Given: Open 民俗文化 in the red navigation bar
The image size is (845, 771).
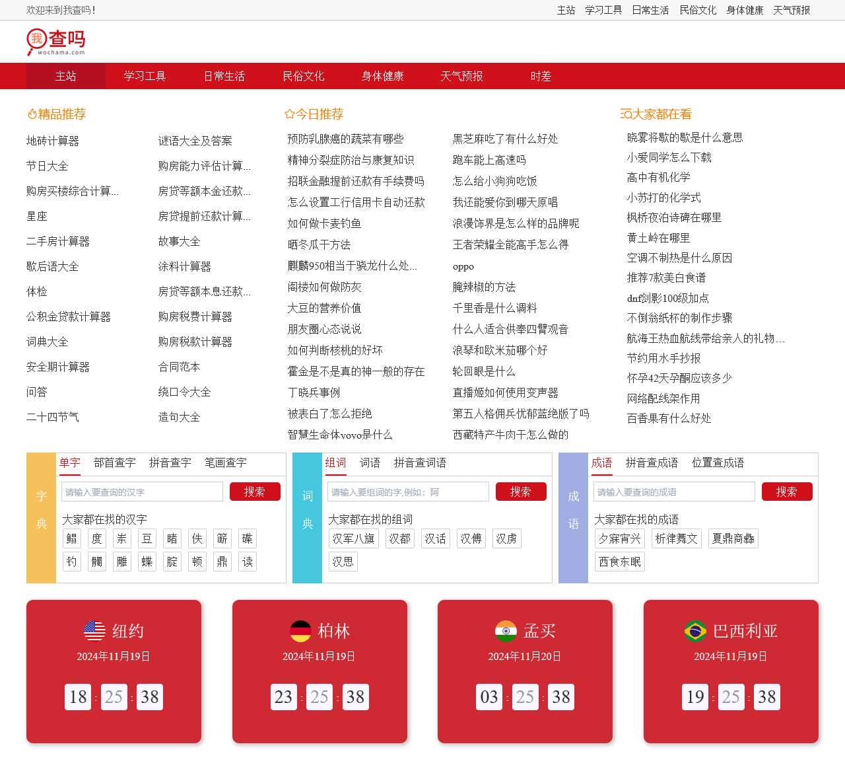Looking at the screenshot, I should [304, 76].
